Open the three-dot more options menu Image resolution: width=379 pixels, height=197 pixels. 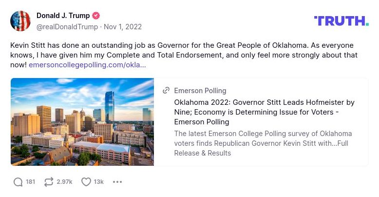point(117,182)
